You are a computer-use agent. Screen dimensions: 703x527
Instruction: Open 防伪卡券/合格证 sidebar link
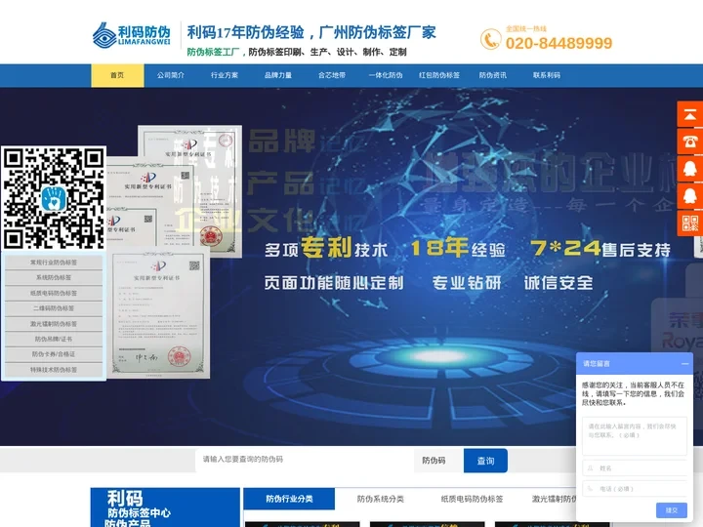(54, 354)
